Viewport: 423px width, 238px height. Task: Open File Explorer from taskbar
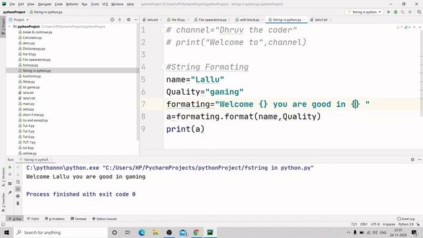[x=155, y=232]
